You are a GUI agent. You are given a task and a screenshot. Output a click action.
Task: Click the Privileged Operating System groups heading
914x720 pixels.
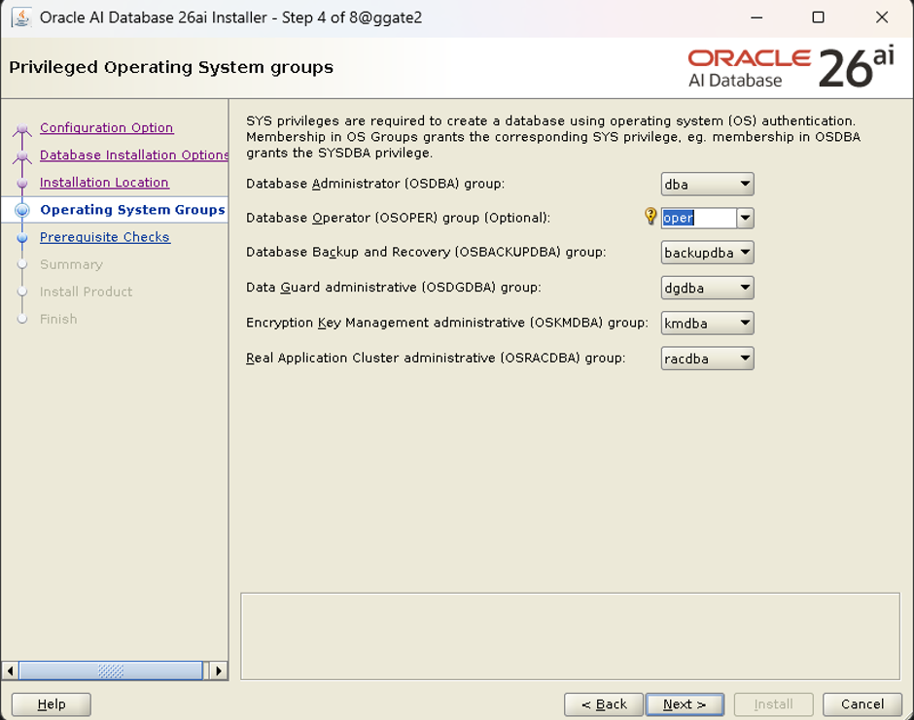pyautogui.click(x=171, y=68)
